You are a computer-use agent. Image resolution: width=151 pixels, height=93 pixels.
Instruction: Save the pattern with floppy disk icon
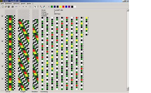tap(9, 7)
